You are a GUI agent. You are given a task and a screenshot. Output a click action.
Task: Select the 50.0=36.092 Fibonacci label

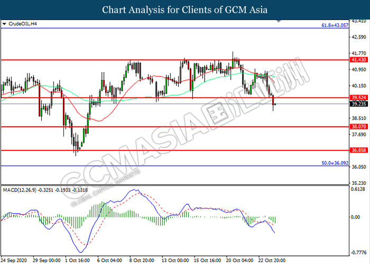click(x=335, y=163)
